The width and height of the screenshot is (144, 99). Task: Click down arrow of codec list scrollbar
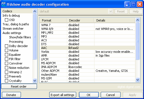(137, 80)
